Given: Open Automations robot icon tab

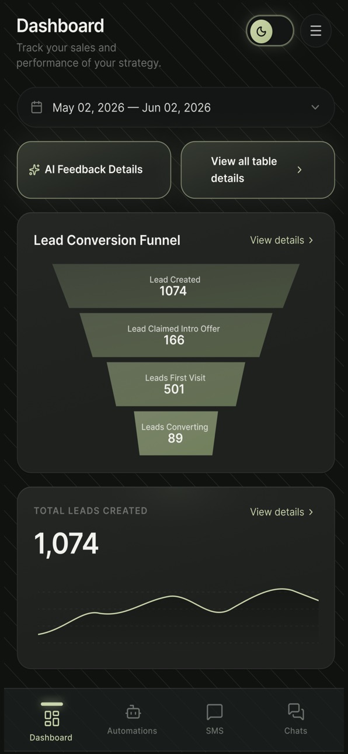Looking at the screenshot, I should pos(133,711).
